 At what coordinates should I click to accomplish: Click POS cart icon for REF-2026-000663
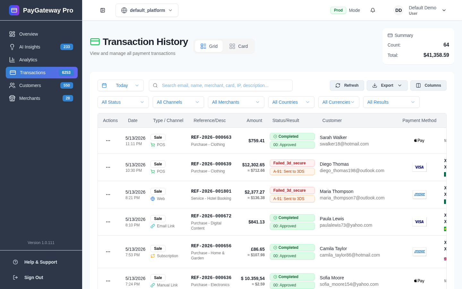153,145
